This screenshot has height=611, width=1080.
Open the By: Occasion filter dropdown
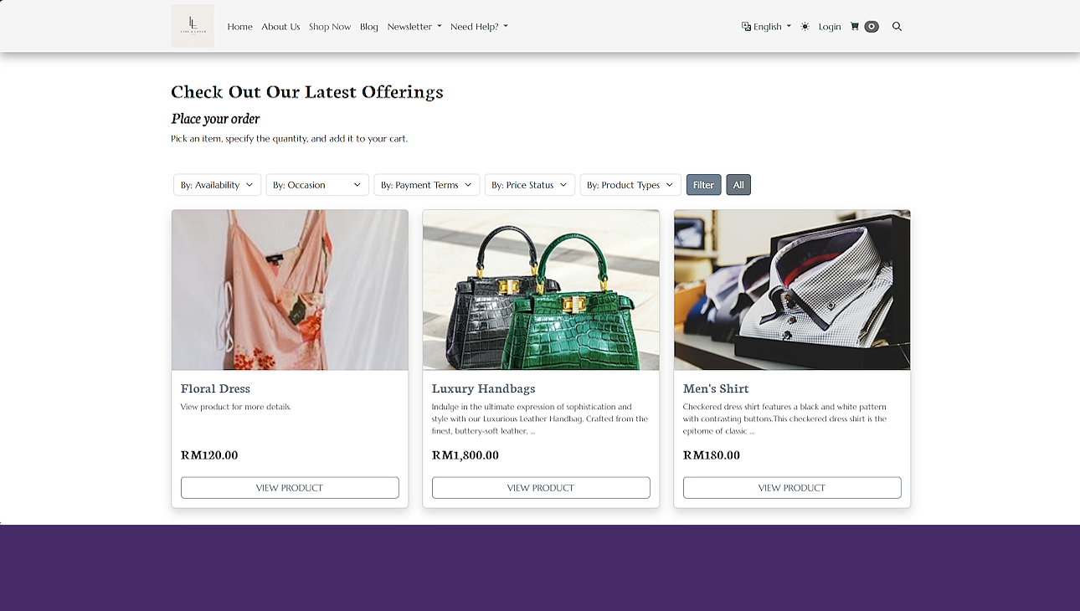click(317, 185)
